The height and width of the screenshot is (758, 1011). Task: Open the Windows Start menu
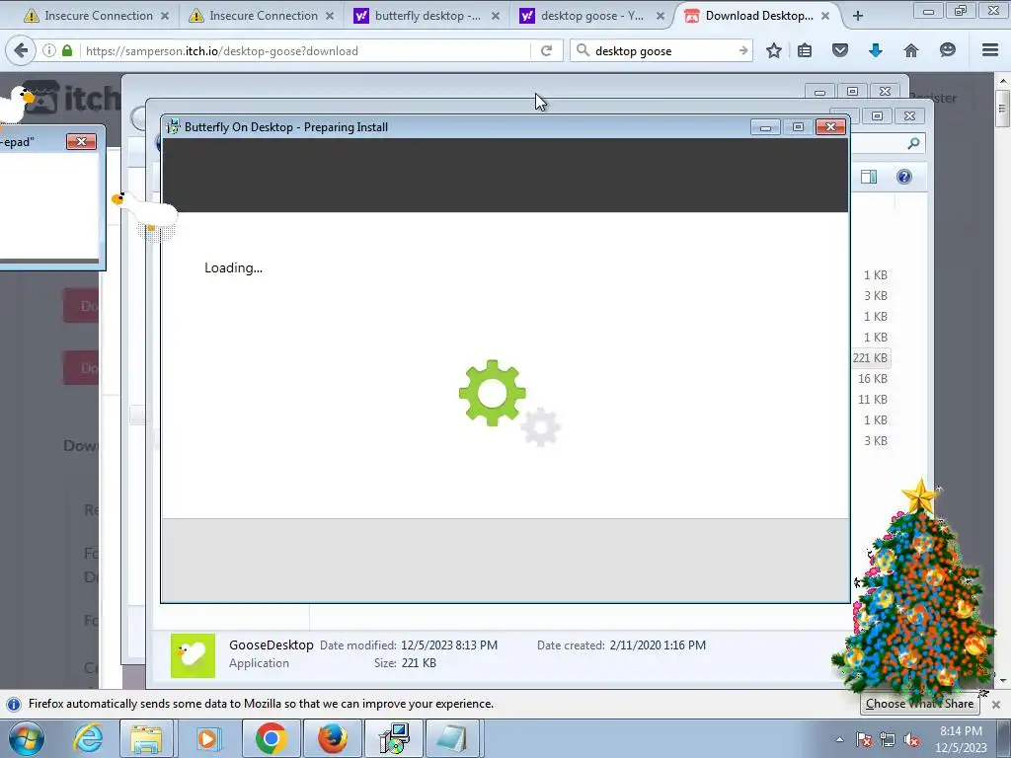click(25, 738)
